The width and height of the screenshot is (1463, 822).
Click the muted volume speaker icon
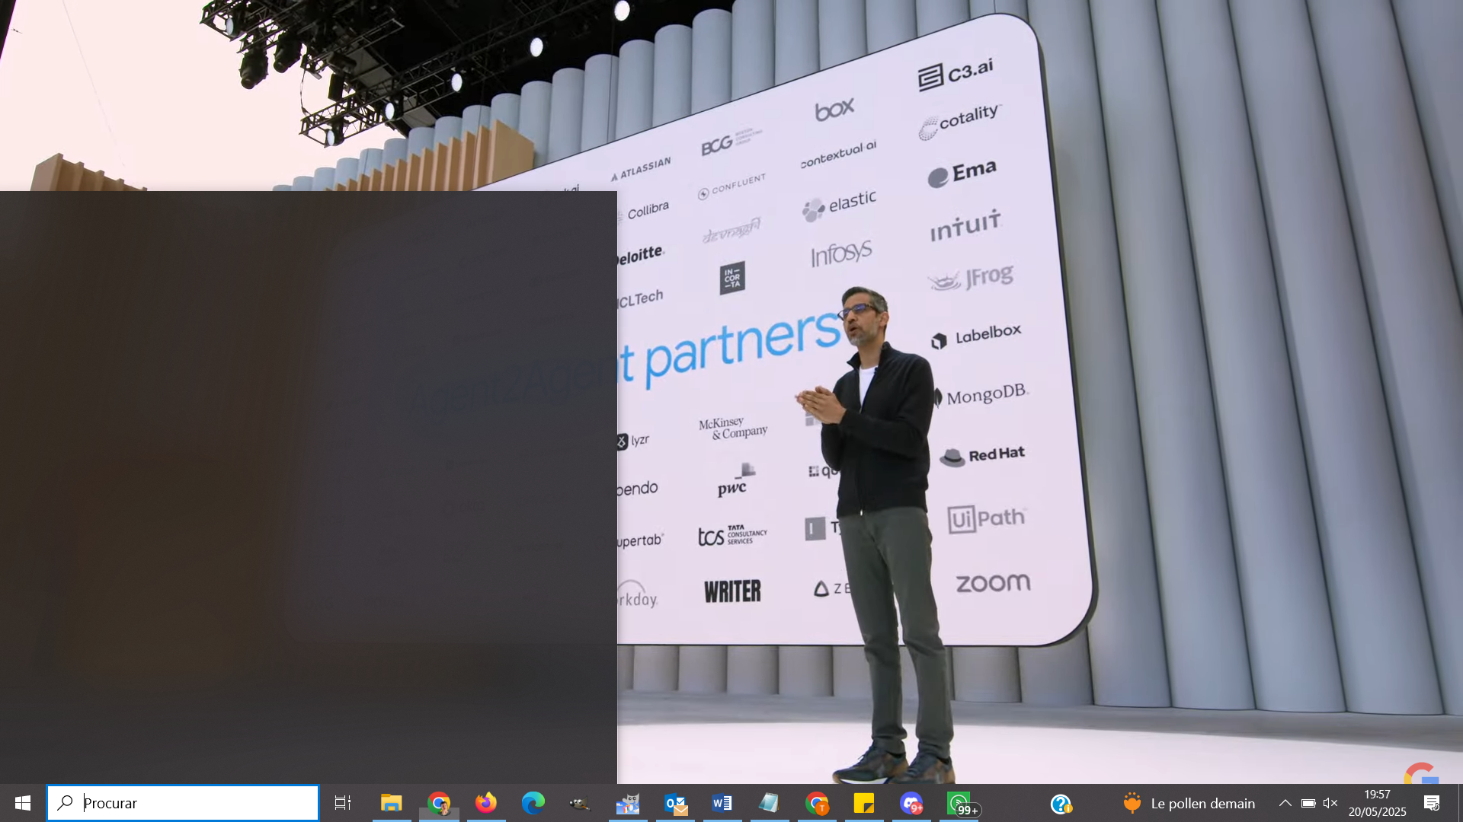pyautogui.click(x=1330, y=803)
